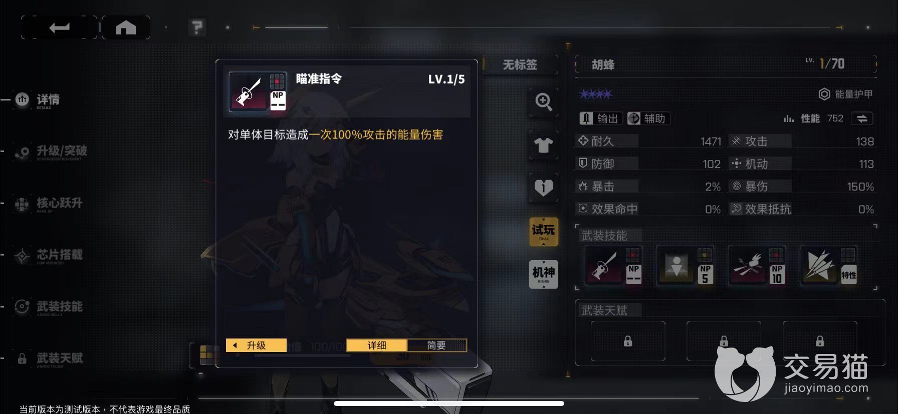Viewport: 898px width, 414px height.
Task: Open the 机神 expand button
Action: [544, 274]
